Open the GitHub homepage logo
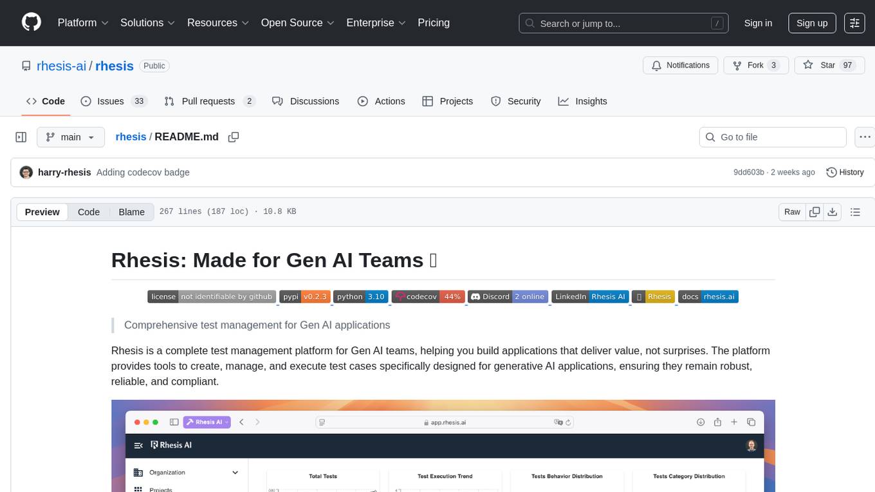This screenshot has height=492, width=875. click(32, 23)
